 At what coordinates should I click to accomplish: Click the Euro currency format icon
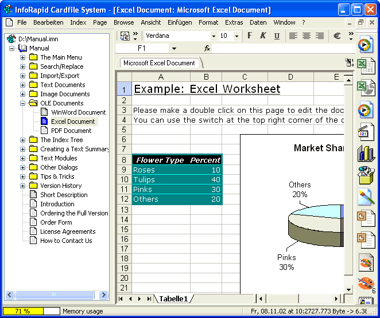click(x=337, y=36)
